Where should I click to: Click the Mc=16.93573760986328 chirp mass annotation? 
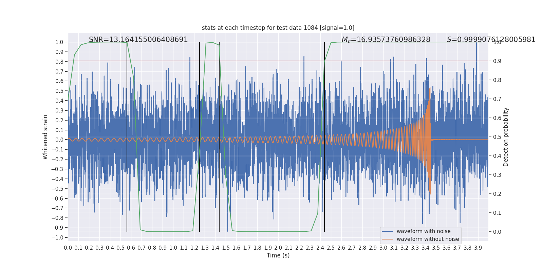pos(386,40)
